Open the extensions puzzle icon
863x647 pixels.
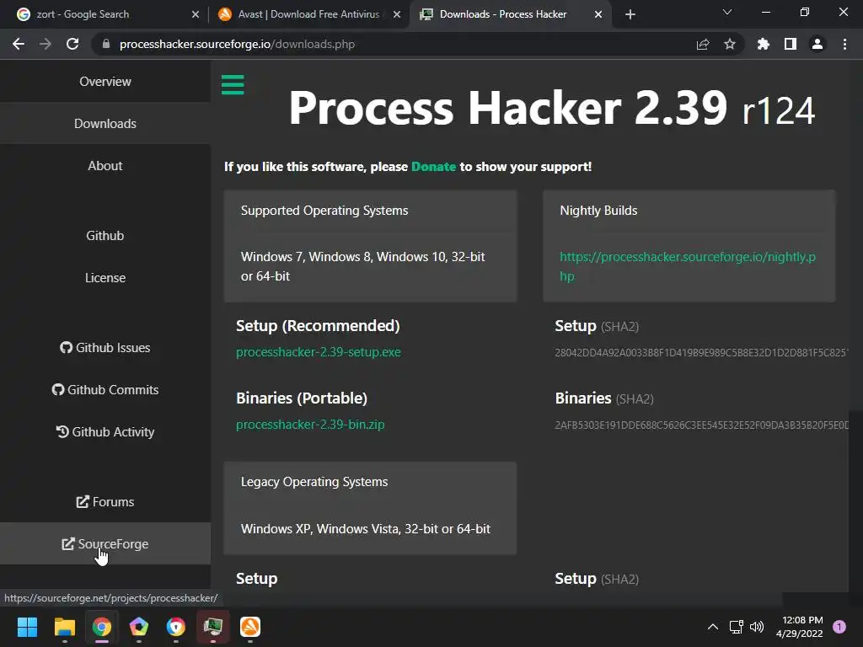pos(764,44)
